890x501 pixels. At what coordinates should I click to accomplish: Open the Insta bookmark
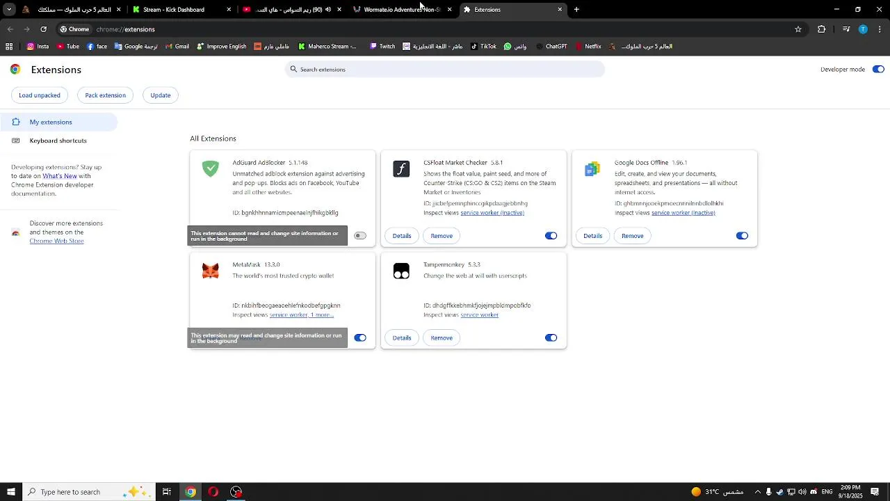tap(38, 47)
